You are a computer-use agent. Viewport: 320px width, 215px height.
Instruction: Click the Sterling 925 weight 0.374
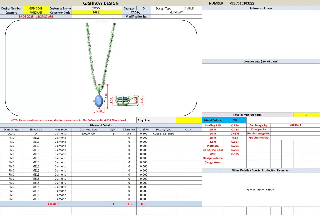(235, 125)
